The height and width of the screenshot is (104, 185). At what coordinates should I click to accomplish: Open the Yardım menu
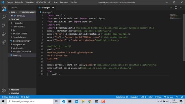click(74, 2)
